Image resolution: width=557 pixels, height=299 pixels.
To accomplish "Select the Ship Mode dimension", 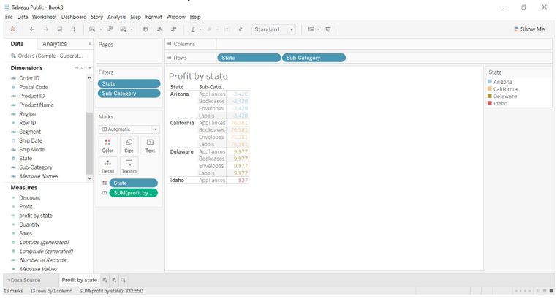I will pyautogui.click(x=31, y=149).
